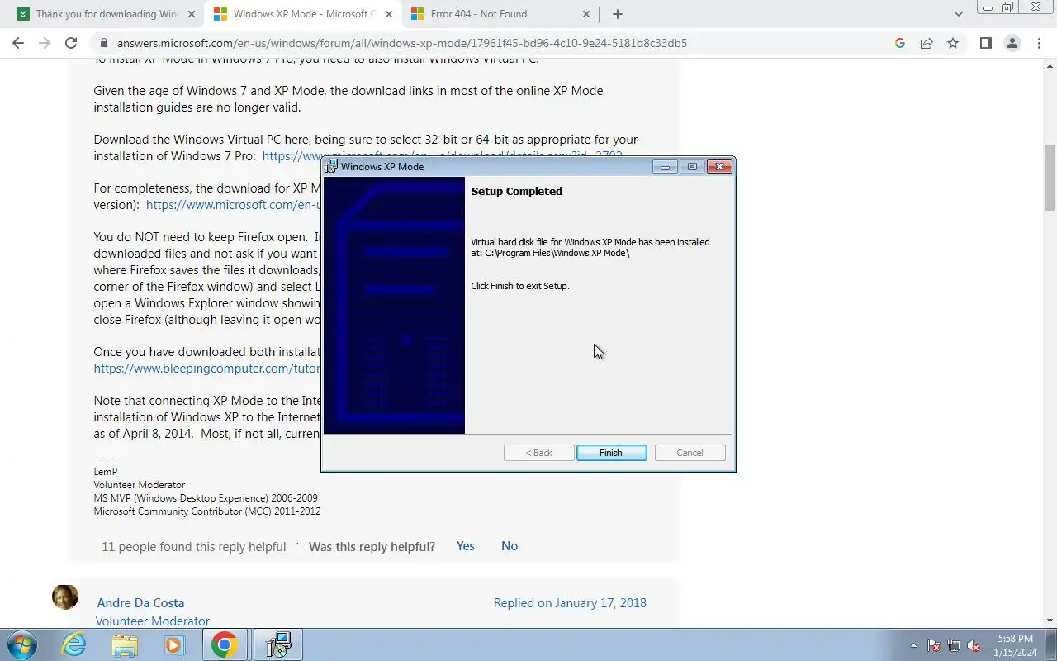Open the Chrome three-dot menu
The width and height of the screenshot is (1057, 661).
tap(1039, 43)
